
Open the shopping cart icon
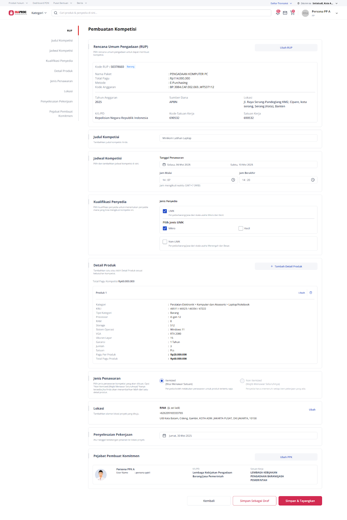point(292,13)
